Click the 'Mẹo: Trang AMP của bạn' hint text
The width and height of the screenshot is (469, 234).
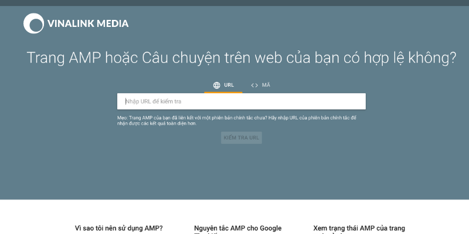(237, 121)
